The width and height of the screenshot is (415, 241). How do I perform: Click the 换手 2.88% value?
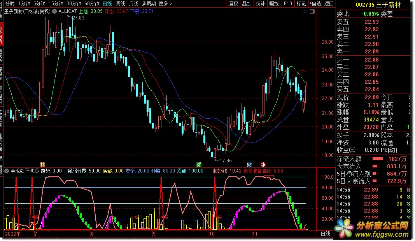(x=371, y=135)
